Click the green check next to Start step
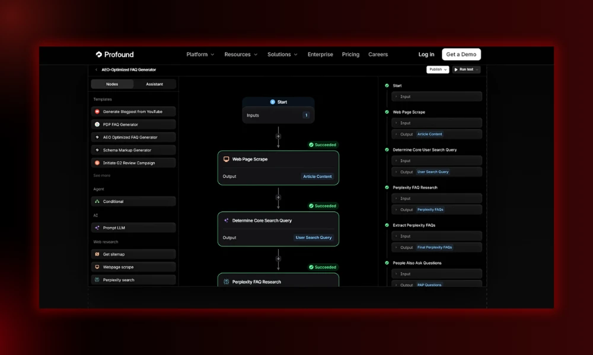 coord(387,86)
